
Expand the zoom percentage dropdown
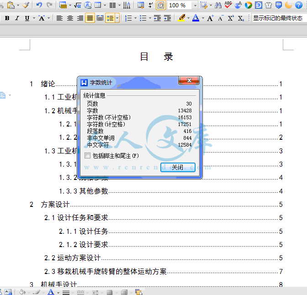(195, 5)
